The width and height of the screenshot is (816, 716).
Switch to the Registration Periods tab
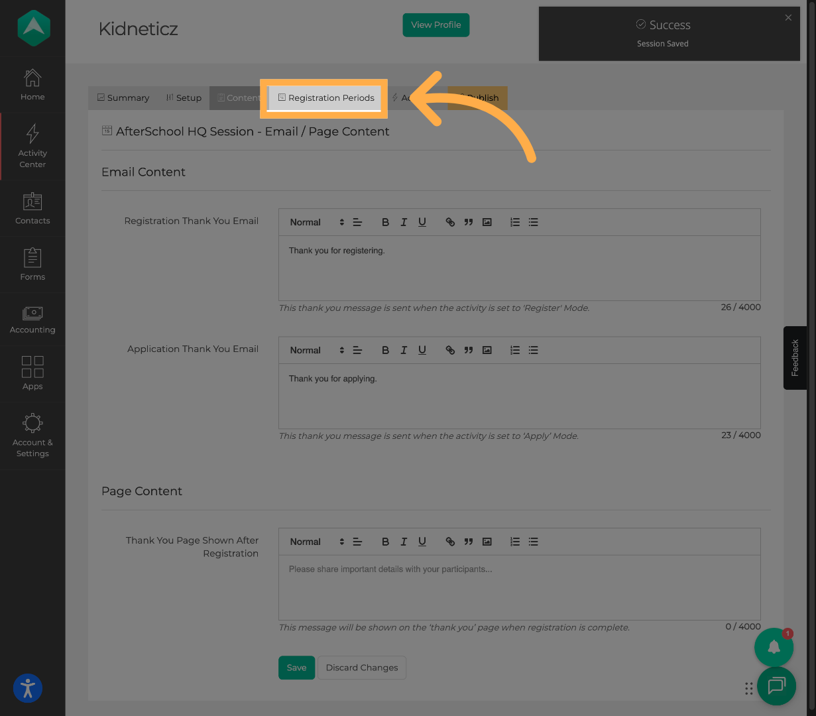326,98
